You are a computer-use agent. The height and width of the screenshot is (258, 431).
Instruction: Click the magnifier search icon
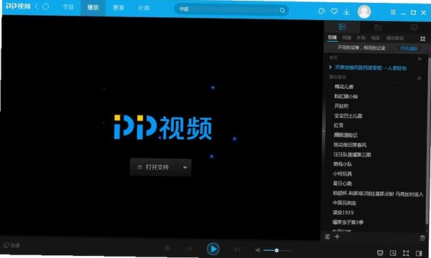click(282, 11)
